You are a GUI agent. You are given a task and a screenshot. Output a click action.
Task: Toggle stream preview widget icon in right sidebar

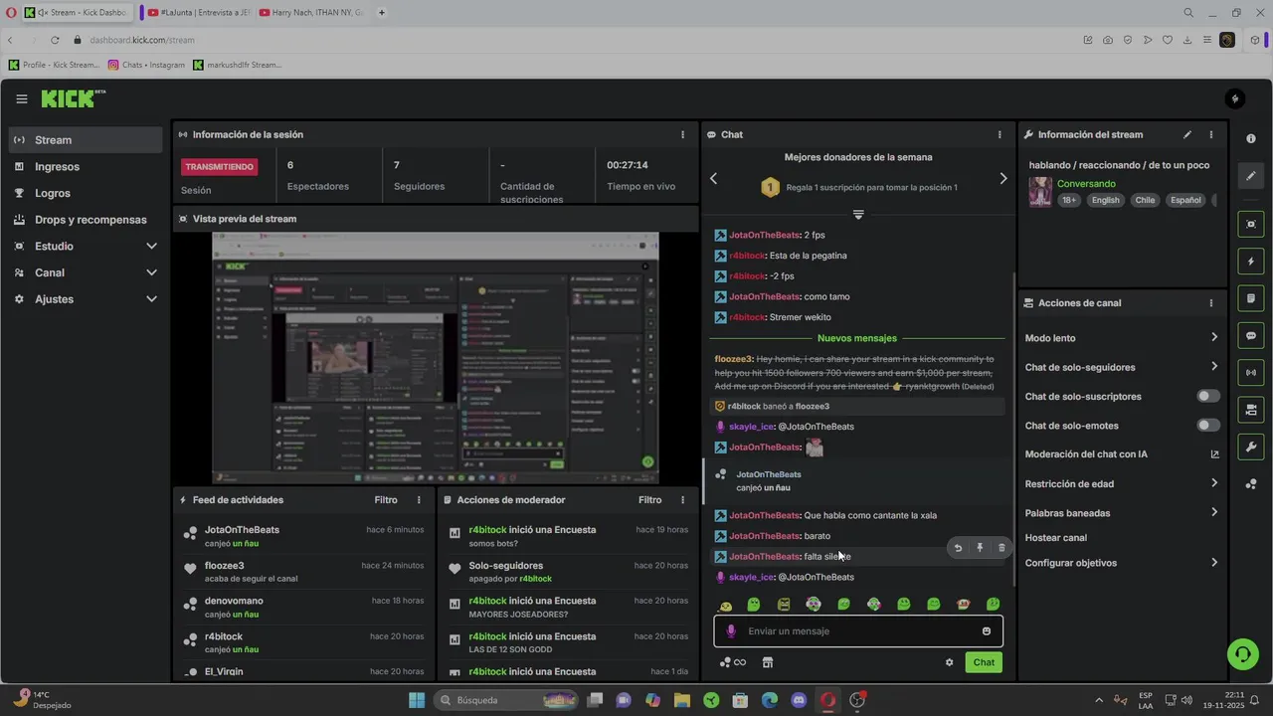[x=1251, y=225]
